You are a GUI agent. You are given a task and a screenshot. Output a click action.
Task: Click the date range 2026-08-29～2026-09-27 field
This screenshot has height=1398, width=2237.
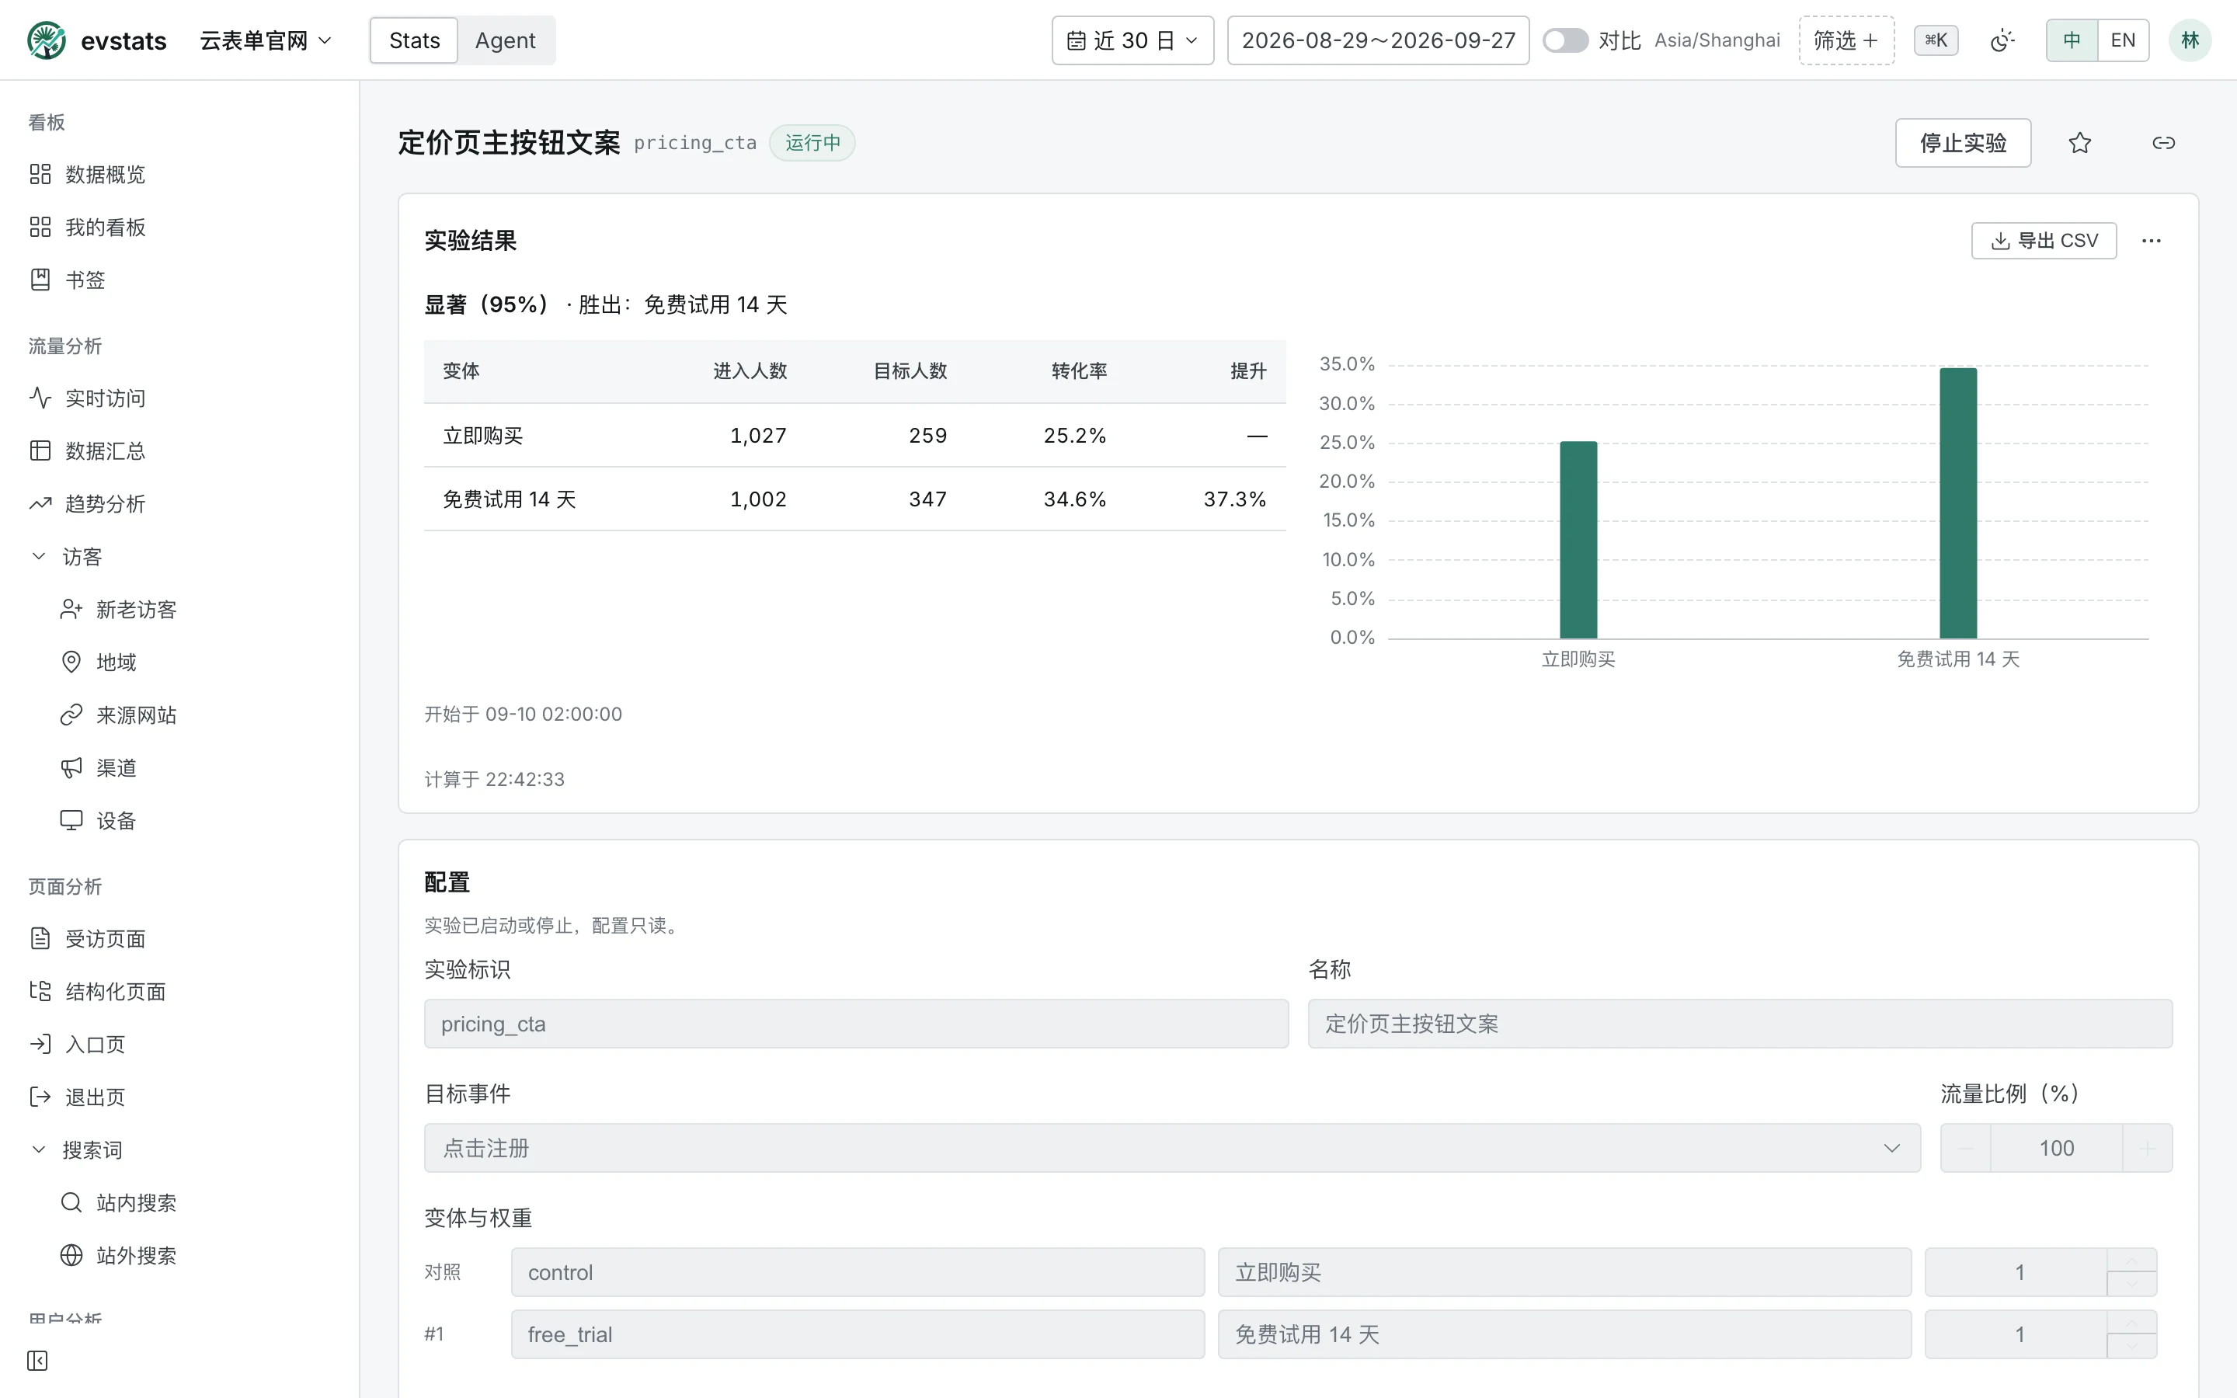[x=1377, y=40]
